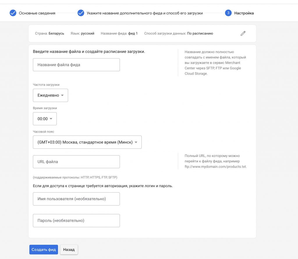Click the Создать фид button
Screen dimensions: 298x259
point(44,249)
